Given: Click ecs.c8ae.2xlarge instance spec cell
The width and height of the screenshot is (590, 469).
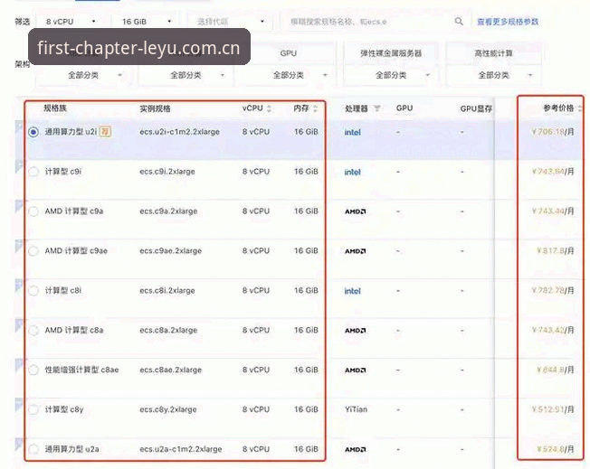Looking at the screenshot, I should tap(170, 370).
